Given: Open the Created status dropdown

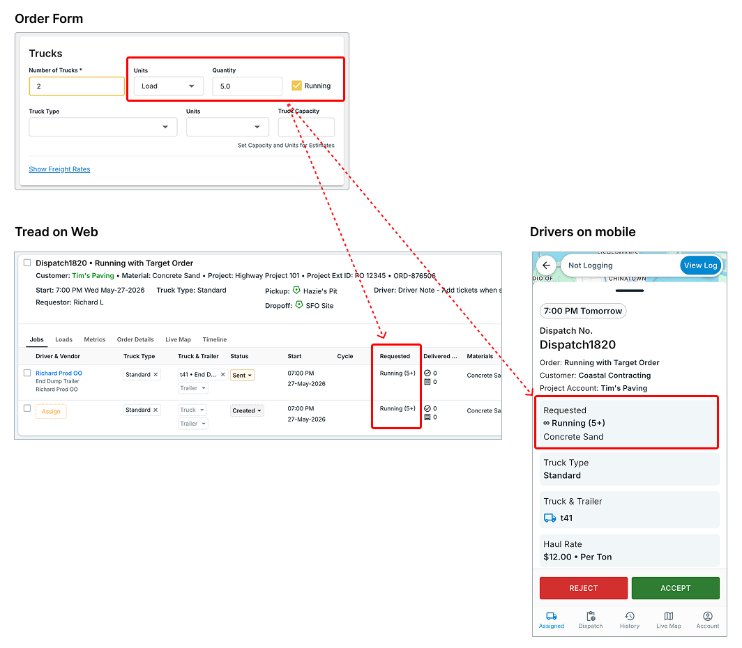Looking at the screenshot, I should [247, 410].
